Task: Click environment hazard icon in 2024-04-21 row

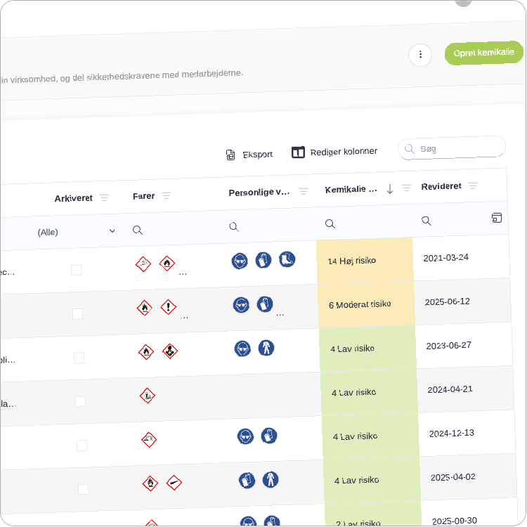Action: click(147, 396)
